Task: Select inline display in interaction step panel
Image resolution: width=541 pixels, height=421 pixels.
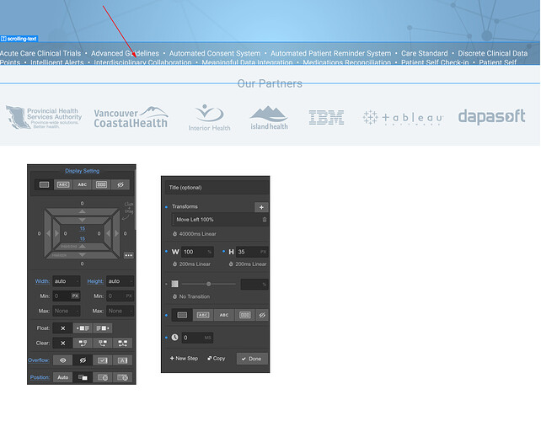Action: (224, 315)
